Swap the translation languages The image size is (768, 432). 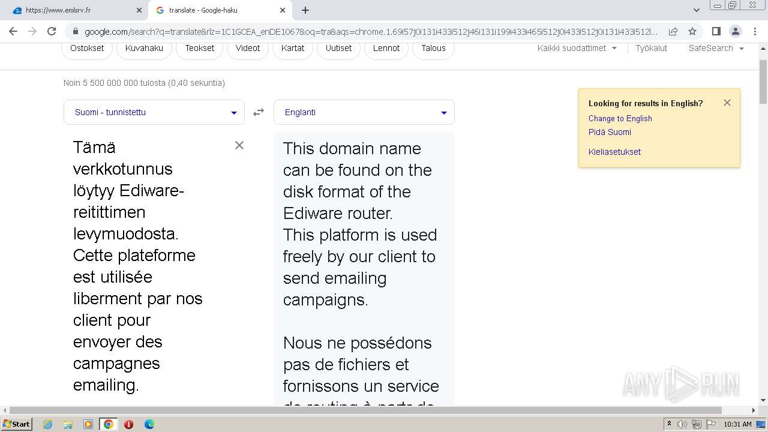tap(259, 112)
